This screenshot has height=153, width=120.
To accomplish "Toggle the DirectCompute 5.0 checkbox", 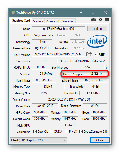I will 81,132.
